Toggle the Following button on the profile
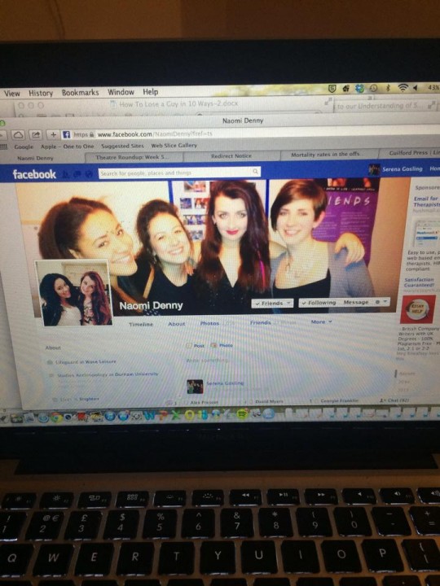This screenshot has width=440, height=586. tap(319, 302)
